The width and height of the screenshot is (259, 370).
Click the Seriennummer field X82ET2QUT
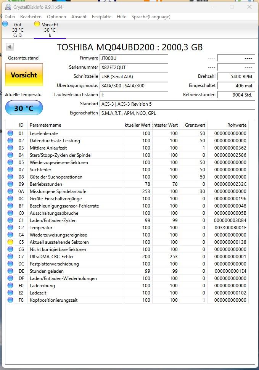click(134, 67)
